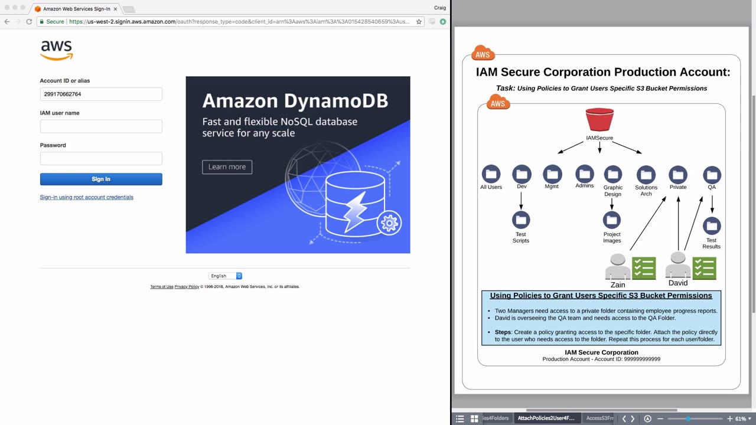The height and width of the screenshot is (425, 756).
Task: Click the Amazon DynamoDB banner heading
Action: pyautogui.click(x=295, y=101)
